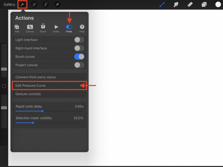This screenshot has width=223, height=167.
Task: Click the Rapid undo delay slider handle
Action: pos(42,111)
